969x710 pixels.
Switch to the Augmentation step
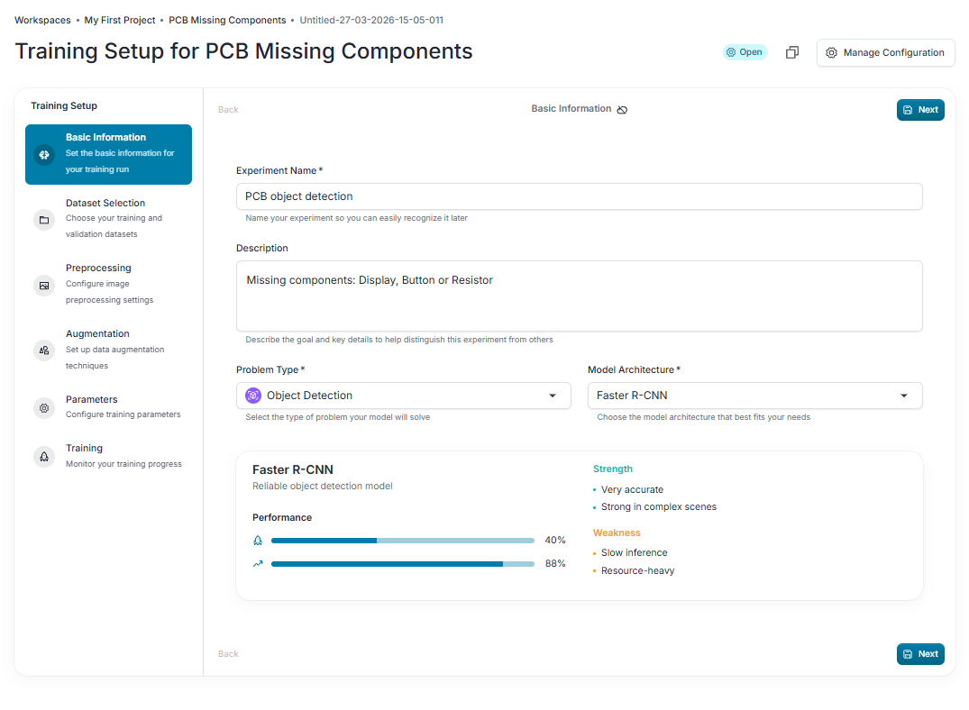click(x=109, y=349)
